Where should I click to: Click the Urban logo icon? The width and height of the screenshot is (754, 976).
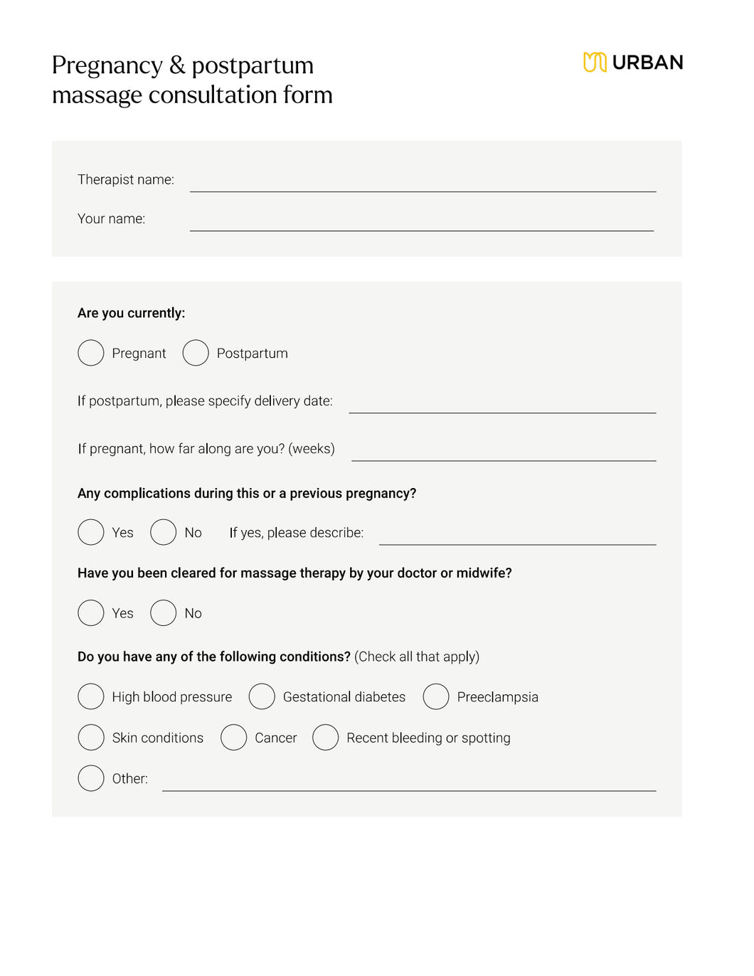click(595, 63)
